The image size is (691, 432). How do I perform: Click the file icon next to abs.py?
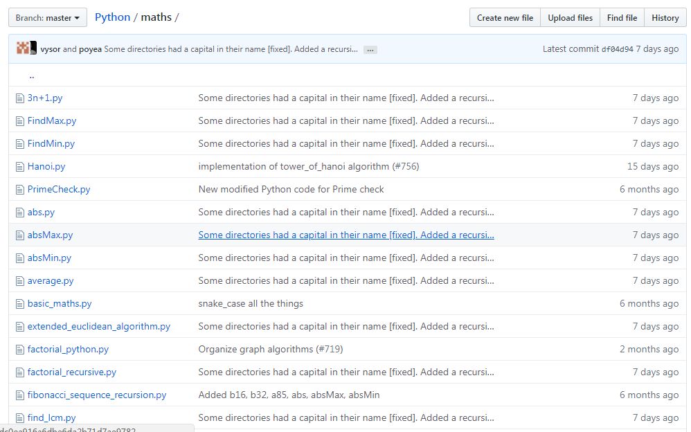pos(20,213)
